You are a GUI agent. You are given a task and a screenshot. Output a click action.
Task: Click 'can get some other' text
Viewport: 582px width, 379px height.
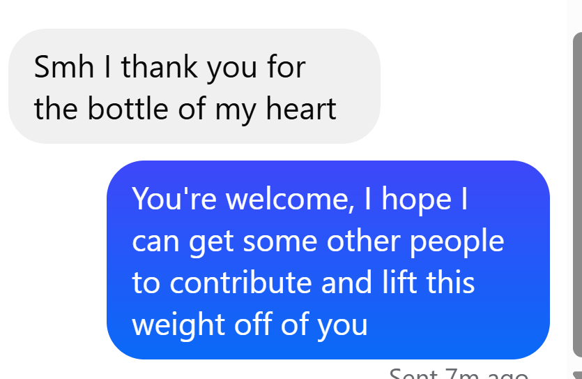pos(266,241)
